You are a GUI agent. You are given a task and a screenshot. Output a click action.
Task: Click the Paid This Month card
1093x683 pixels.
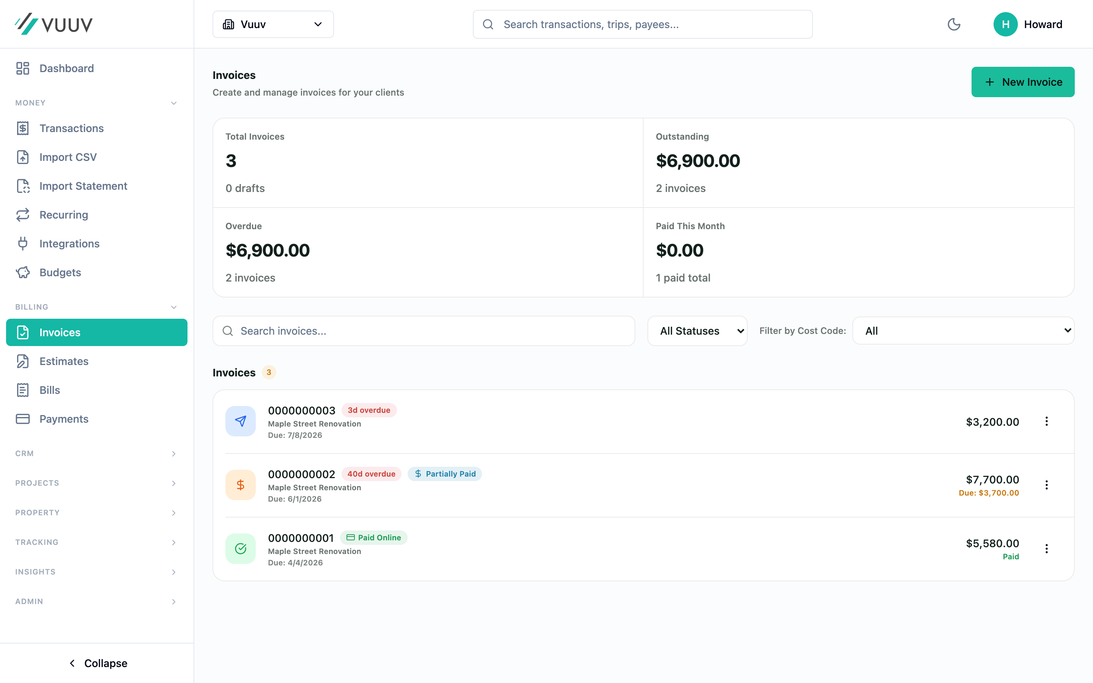pos(858,252)
